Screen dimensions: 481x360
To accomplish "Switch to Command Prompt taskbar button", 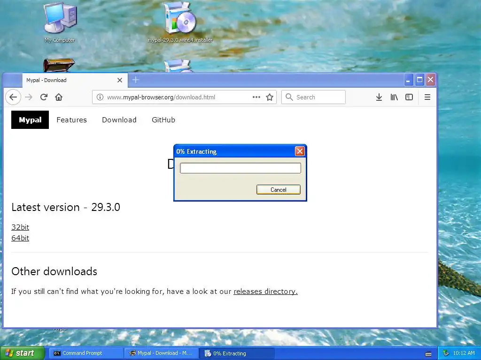I will click(85, 353).
